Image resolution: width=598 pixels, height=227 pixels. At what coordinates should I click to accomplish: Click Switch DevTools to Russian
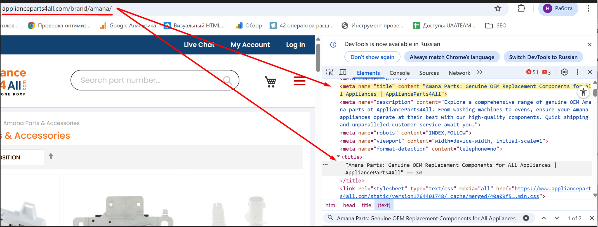(543, 57)
